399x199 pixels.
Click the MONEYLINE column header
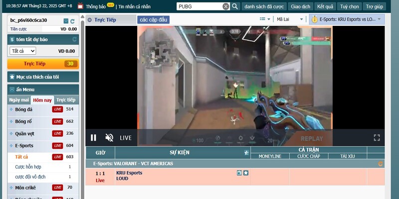[x=270, y=156]
